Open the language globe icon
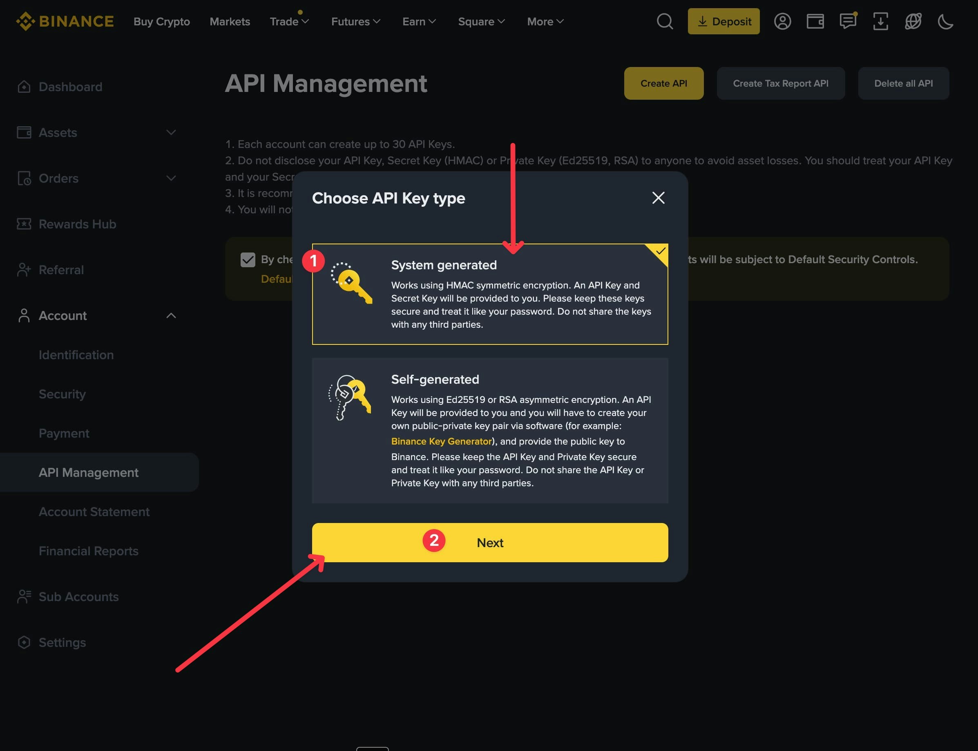 (x=913, y=21)
